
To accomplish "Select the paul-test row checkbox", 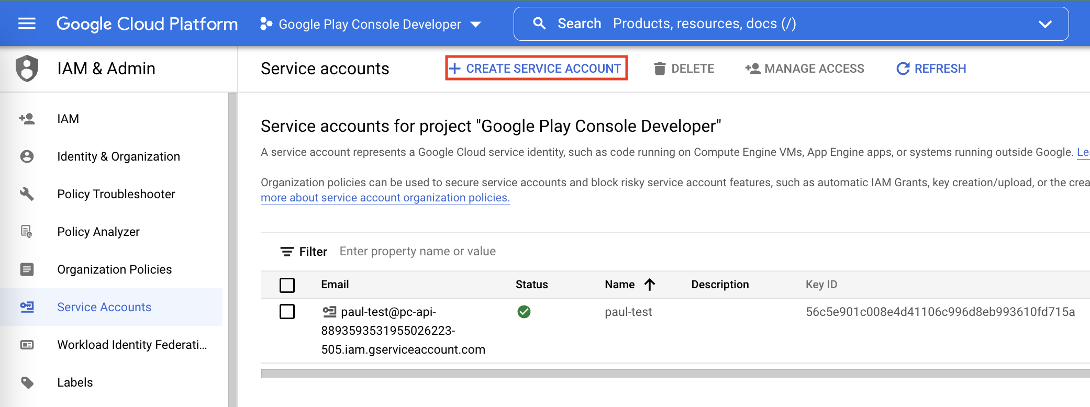I will (x=287, y=312).
